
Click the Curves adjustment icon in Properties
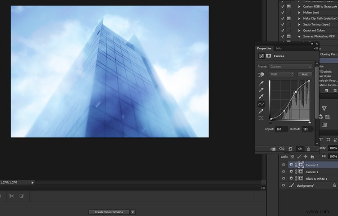point(261,56)
